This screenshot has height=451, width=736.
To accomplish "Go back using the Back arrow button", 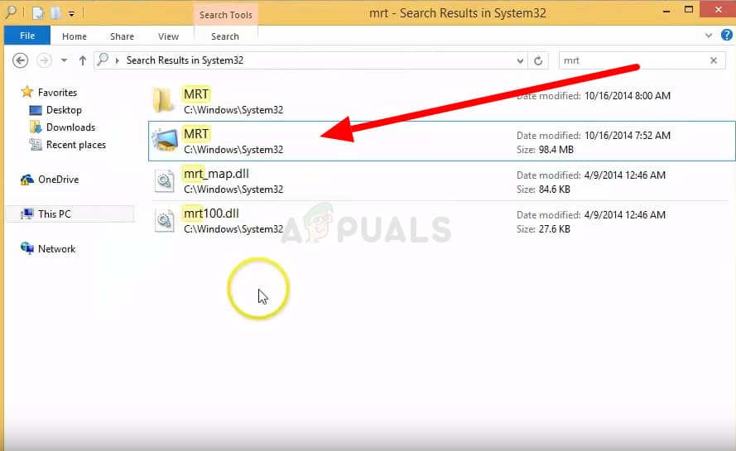I will coord(20,60).
